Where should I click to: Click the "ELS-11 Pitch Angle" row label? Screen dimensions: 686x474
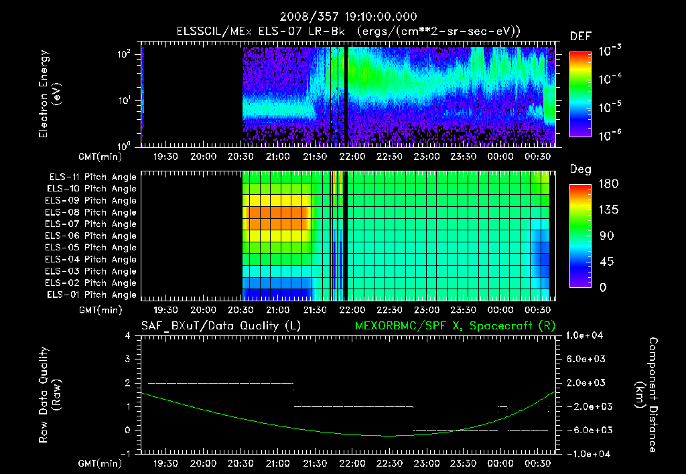pos(92,177)
